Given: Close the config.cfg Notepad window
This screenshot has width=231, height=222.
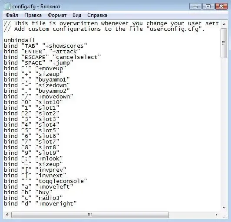Looking at the screenshot, I should click(221, 7).
